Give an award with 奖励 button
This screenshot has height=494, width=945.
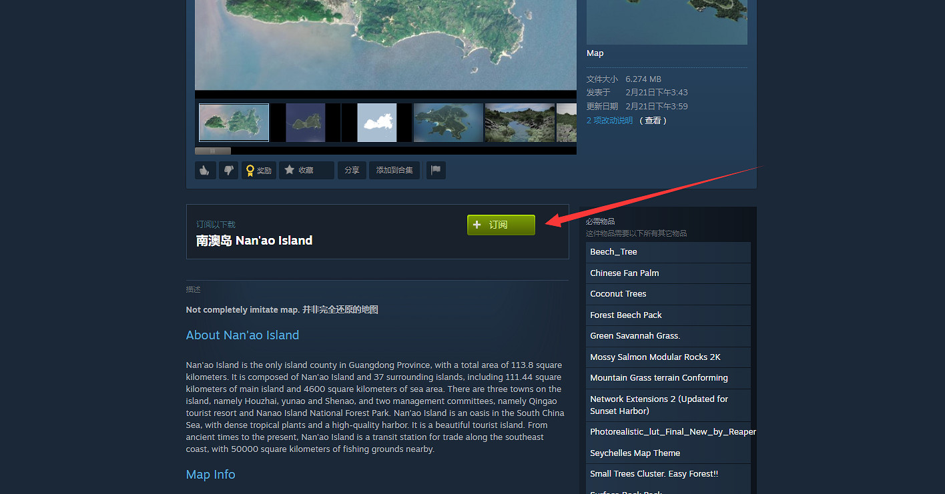258,171
